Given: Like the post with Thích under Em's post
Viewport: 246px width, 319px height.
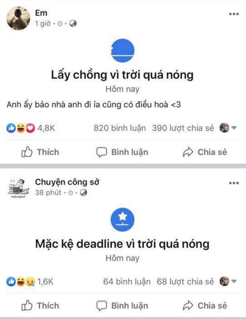Looking at the screenshot, I should [40, 152].
